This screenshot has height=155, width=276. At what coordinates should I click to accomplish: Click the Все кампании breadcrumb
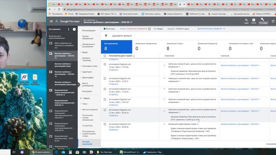pyautogui.click(x=89, y=20)
